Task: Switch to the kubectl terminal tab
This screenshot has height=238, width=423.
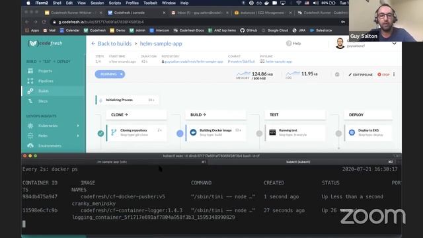Action: [x=298, y=162]
